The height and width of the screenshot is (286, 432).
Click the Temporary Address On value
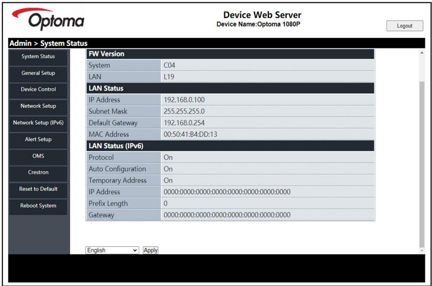pos(168,181)
